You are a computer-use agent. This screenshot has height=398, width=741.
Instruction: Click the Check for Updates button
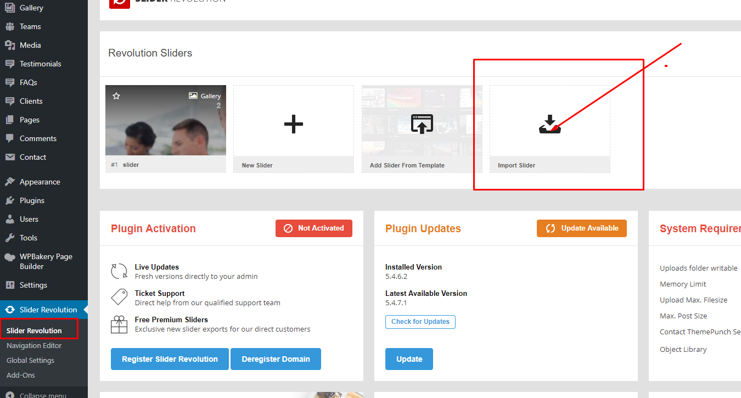(x=420, y=322)
